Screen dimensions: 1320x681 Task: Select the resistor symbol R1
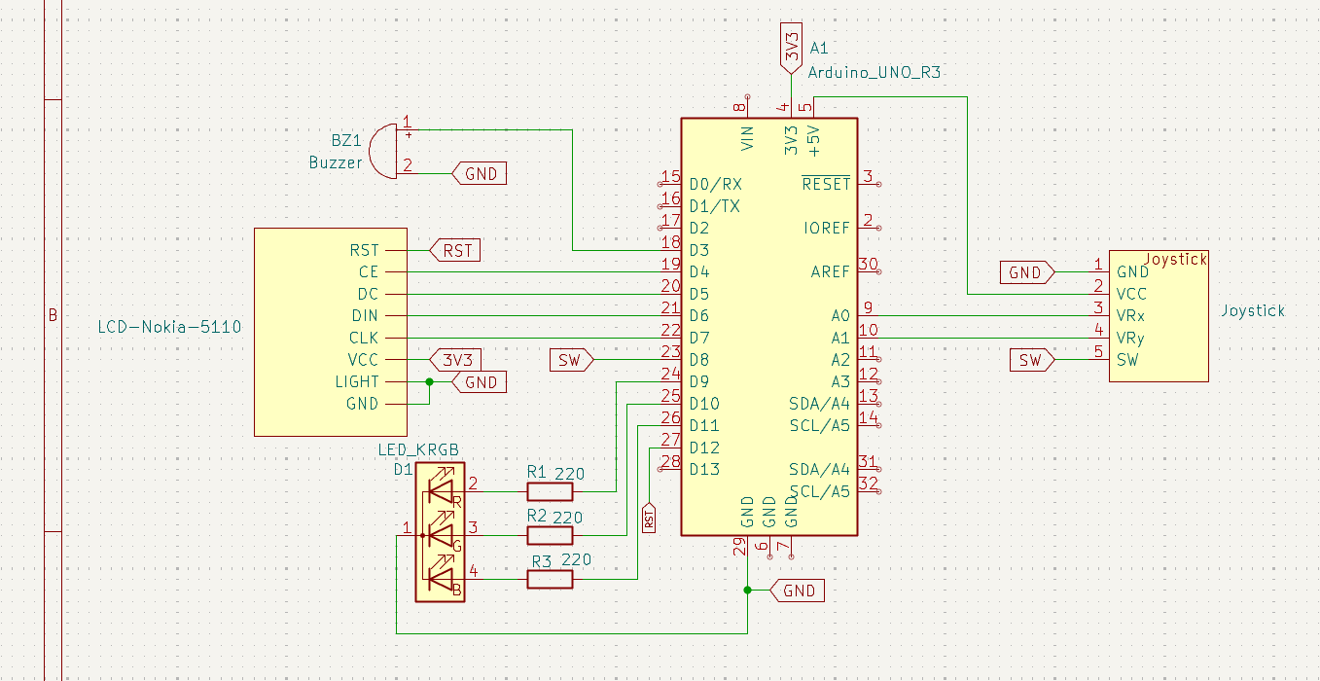(x=549, y=491)
